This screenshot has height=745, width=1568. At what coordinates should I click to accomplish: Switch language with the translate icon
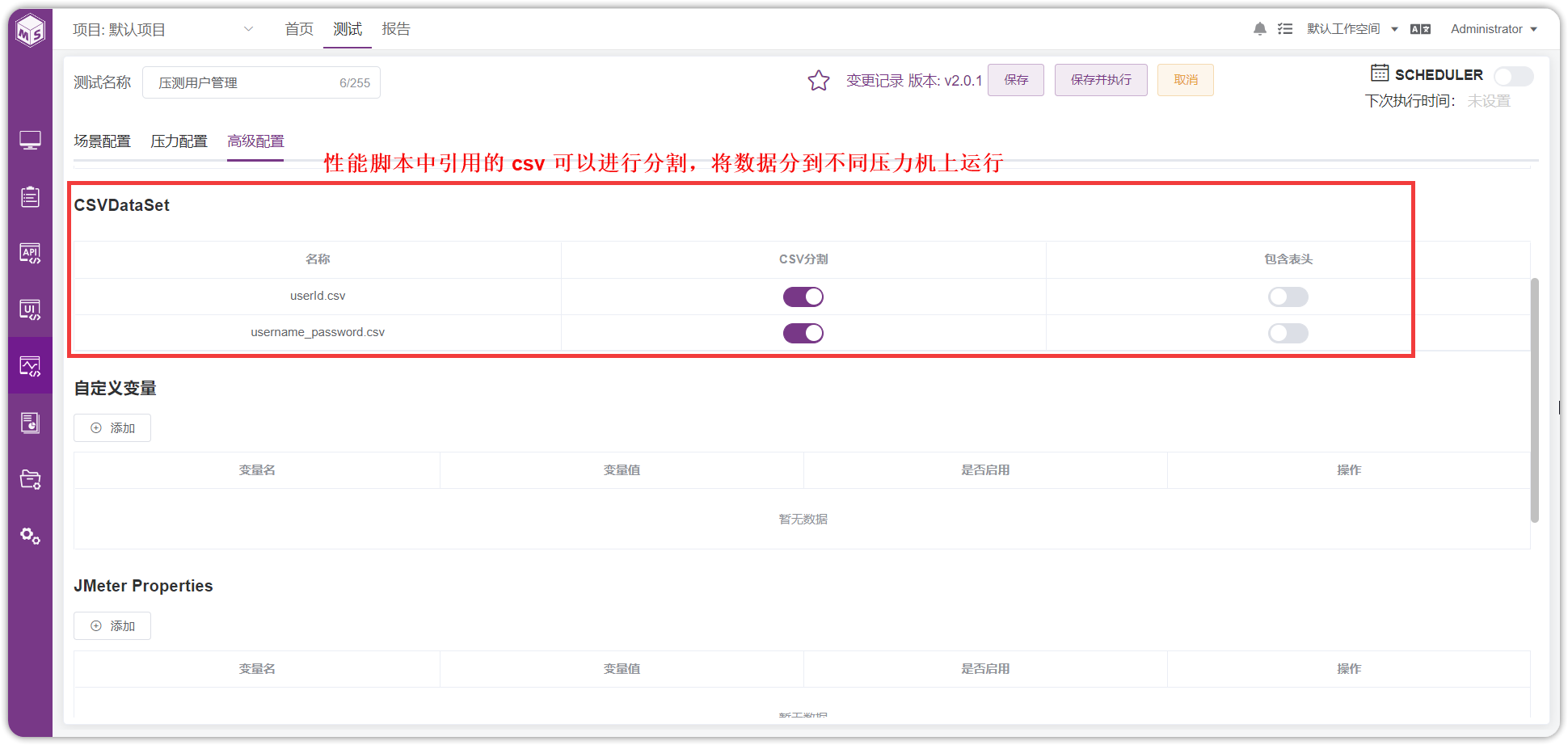click(1420, 29)
